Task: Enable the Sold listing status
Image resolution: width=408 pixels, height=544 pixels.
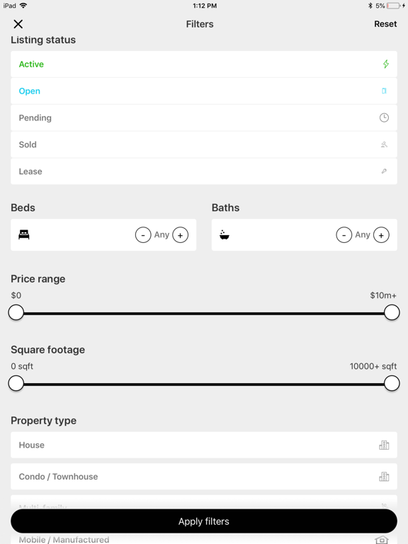Action: tap(204, 144)
